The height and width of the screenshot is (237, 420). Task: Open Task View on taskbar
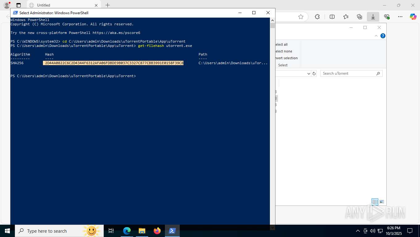click(111, 231)
